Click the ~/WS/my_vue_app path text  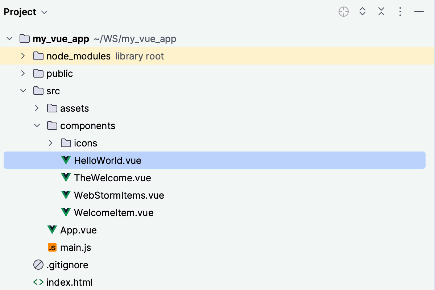135,39
